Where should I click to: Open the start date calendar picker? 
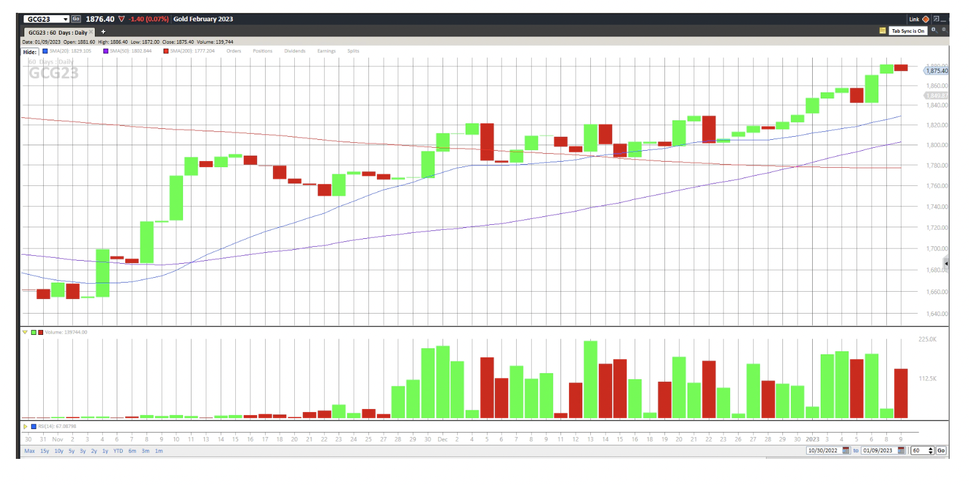click(x=846, y=450)
